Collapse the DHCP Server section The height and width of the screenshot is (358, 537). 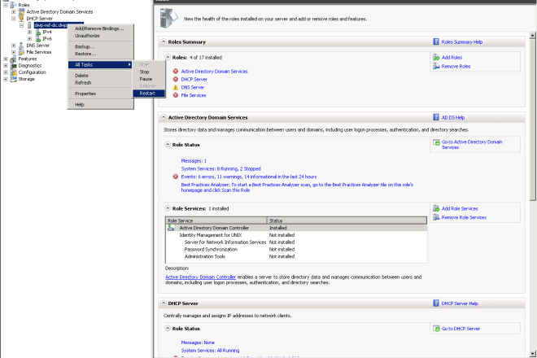point(164,303)
